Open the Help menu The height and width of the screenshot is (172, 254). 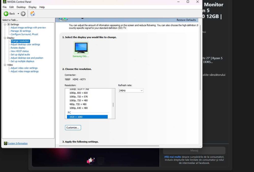pos(42,7)
